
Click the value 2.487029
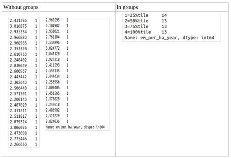18,105
